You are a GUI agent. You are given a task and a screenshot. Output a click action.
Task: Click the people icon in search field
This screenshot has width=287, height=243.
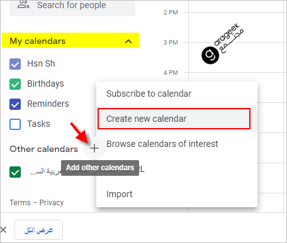tap(23, 4)
